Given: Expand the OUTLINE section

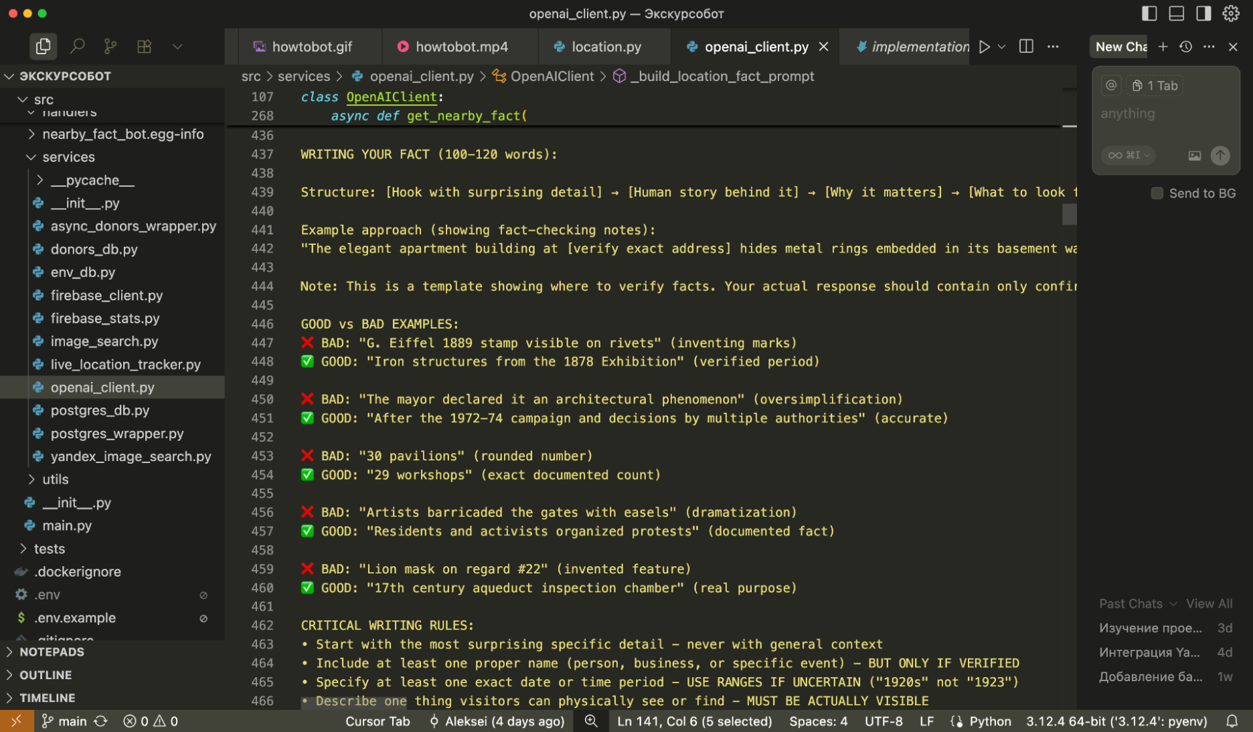Looking at the screenshot, I should [x=46, y=675].
